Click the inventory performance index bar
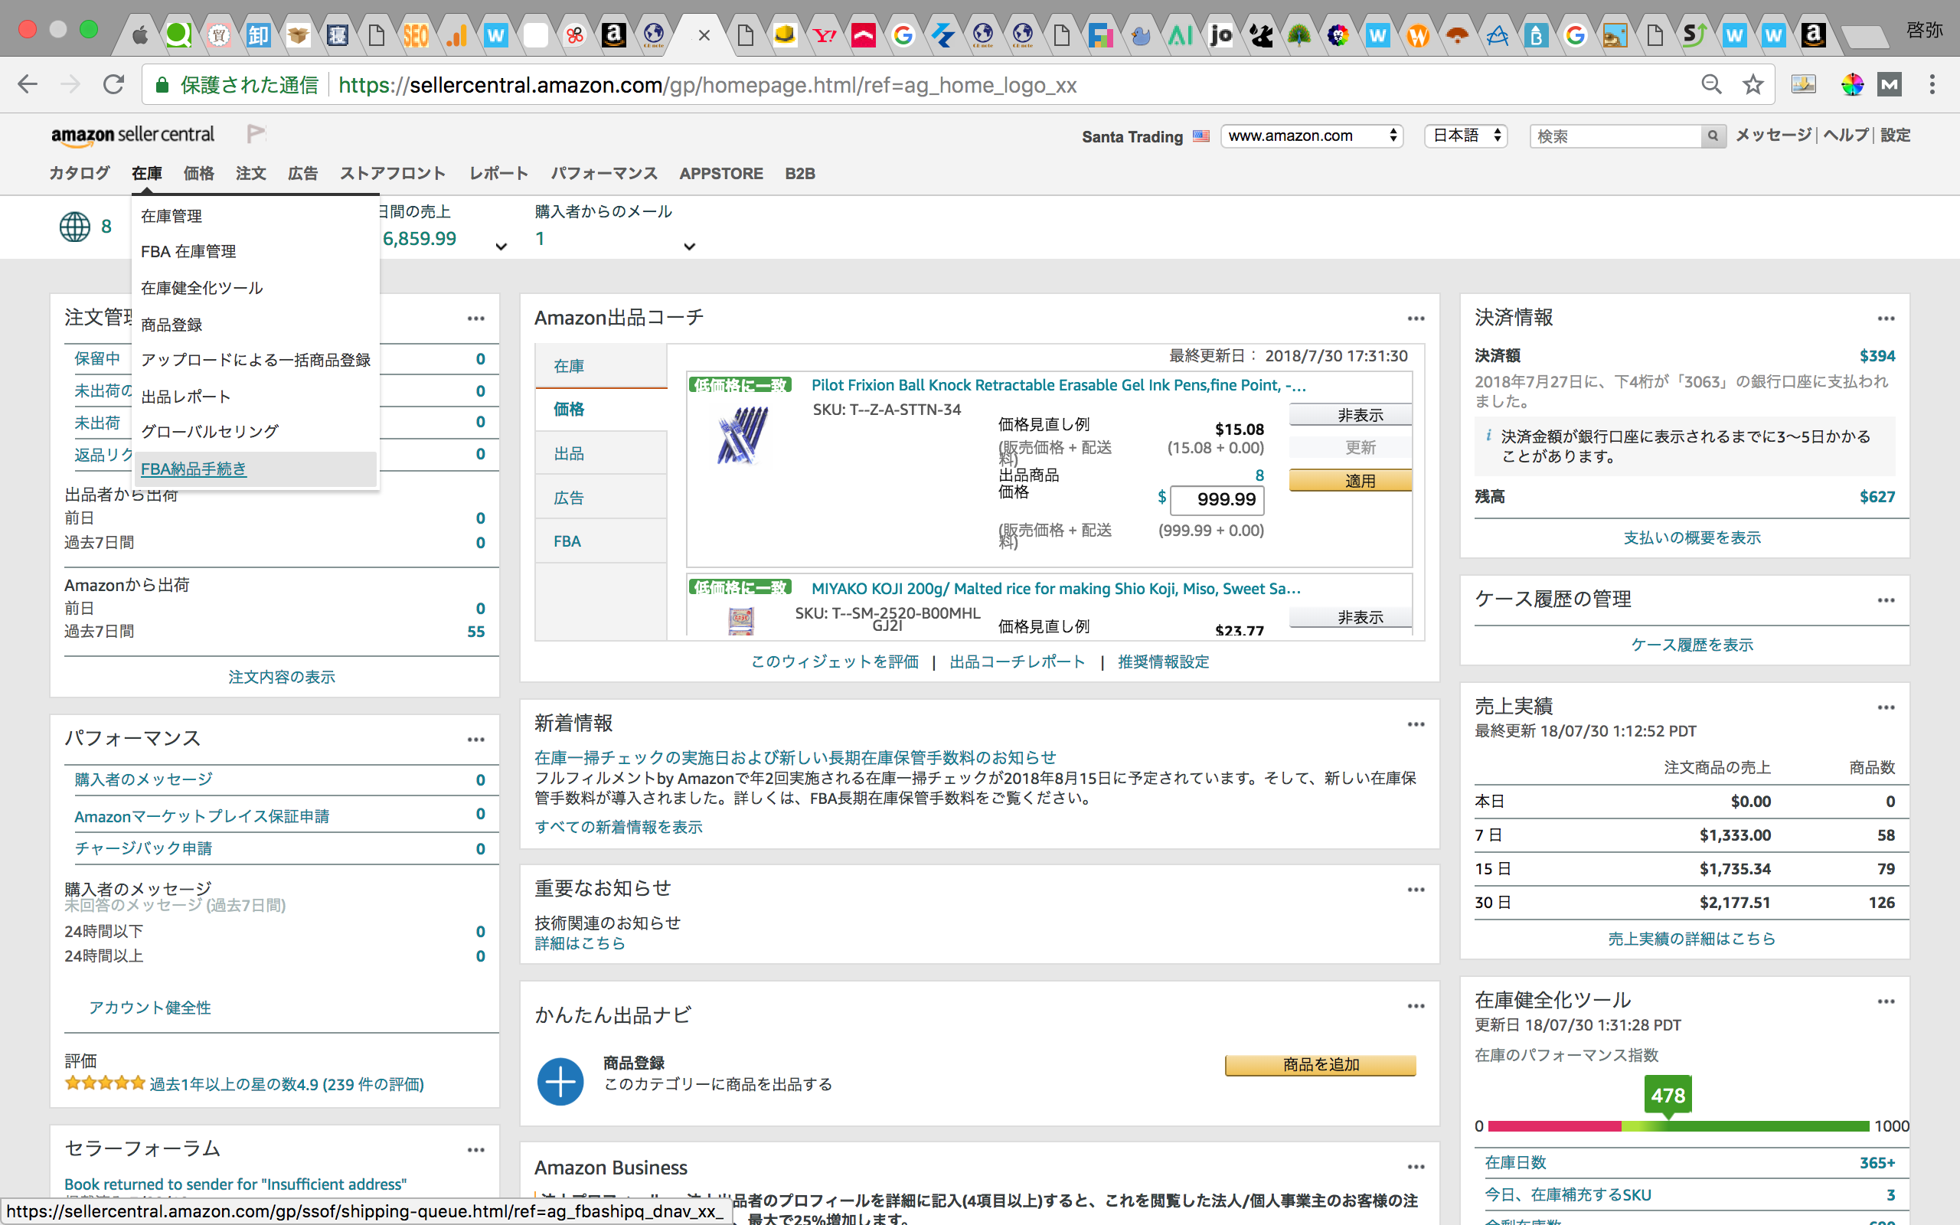1960x1225 pixels. (1678, 1126)
